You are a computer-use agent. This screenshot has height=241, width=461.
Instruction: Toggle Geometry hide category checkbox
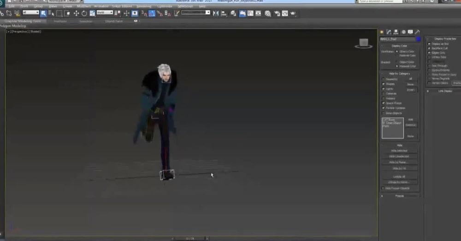point(384,79)
